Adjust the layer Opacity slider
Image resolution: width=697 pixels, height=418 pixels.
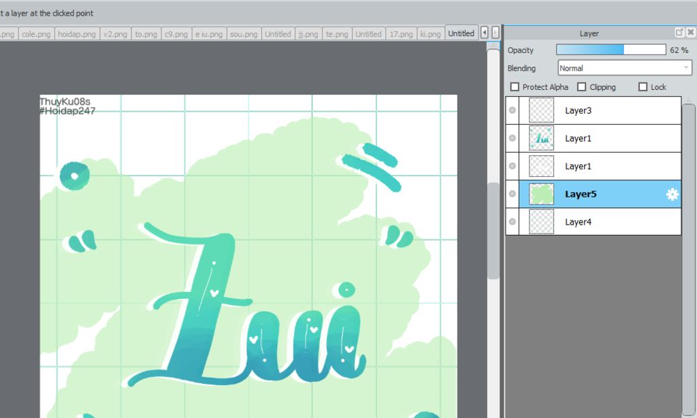[611, 50]
